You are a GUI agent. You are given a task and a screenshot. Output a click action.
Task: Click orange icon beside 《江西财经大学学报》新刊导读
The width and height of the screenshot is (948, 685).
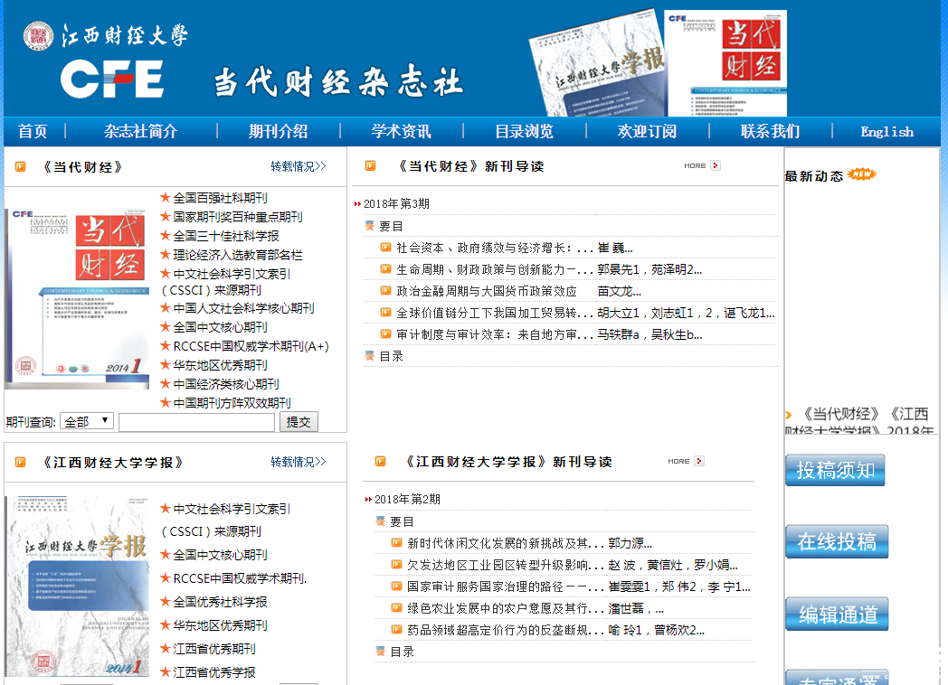(x=380, y=462)
